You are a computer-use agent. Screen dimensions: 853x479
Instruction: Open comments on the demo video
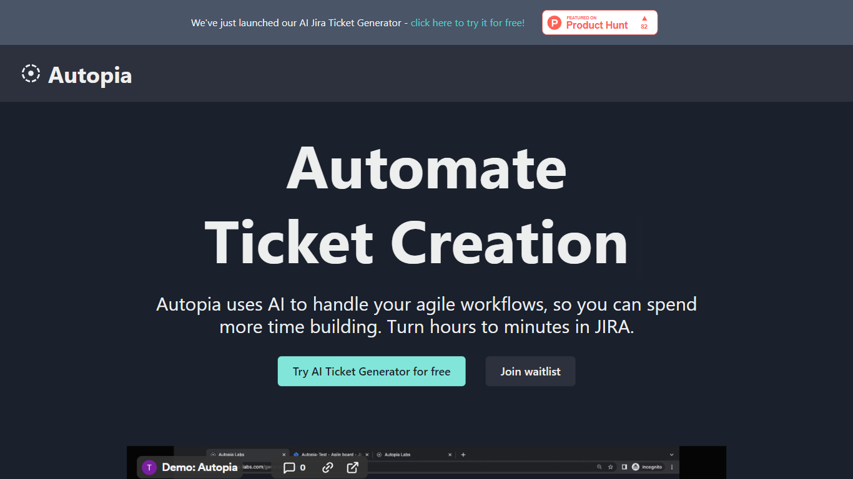(x=294, y=467)
